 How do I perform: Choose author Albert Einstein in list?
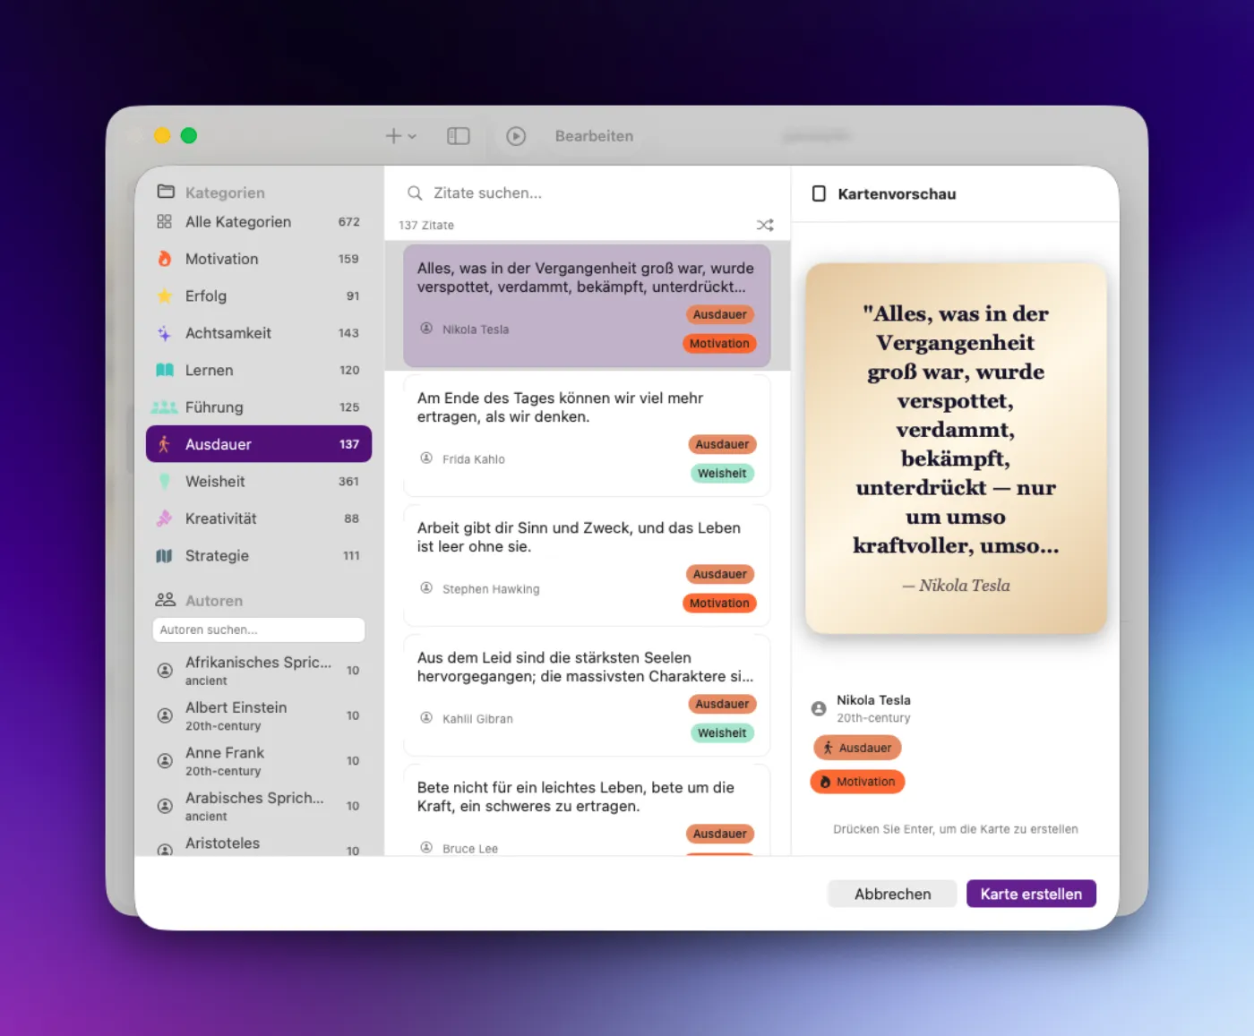tap(259, 715)
